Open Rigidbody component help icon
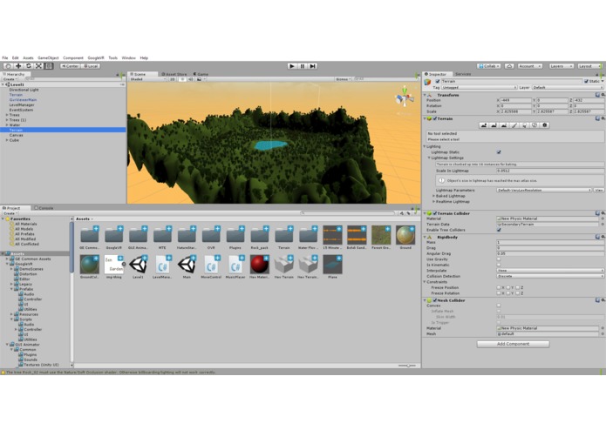Viewport: 606px width, 430px height. (598, 237)
